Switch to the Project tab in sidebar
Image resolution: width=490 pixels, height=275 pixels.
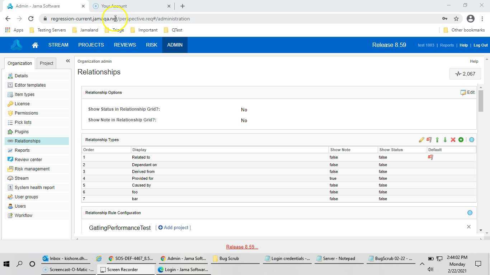46,63
